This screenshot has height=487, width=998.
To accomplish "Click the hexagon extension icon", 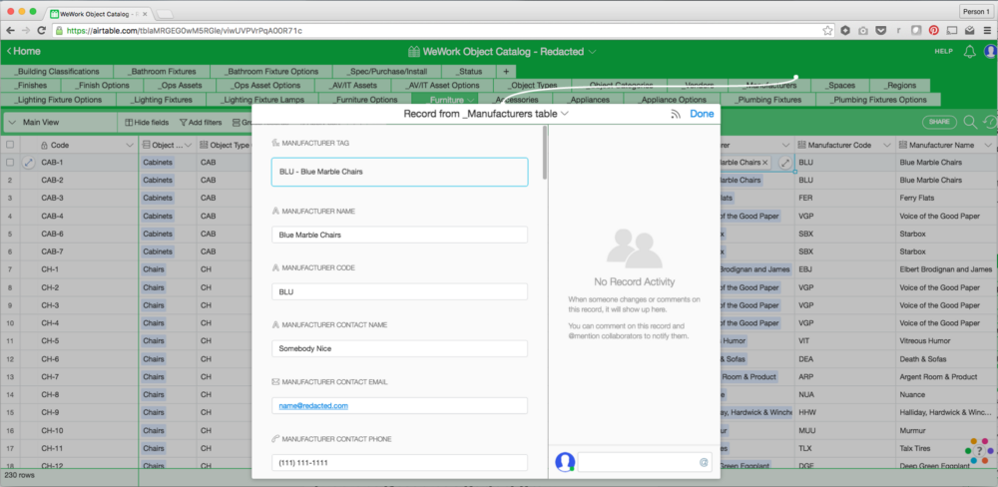I will point(845,30).
